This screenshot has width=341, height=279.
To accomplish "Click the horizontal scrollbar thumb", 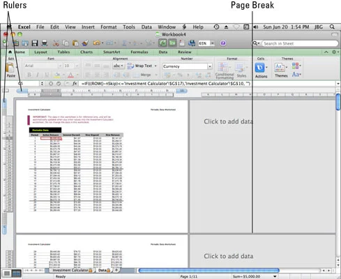I will click(209, 271).
